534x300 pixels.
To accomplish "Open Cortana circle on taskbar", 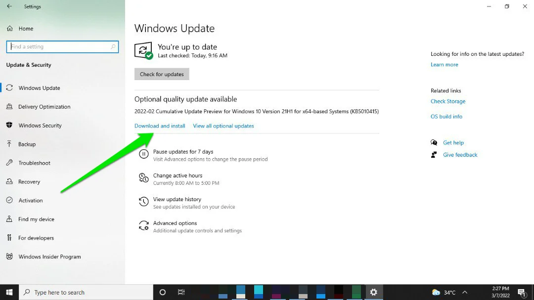I will (x=163, y=292).
